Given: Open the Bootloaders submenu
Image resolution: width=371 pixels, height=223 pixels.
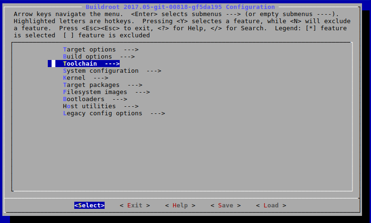Looking at the screenshot, I should click(95, 99).
